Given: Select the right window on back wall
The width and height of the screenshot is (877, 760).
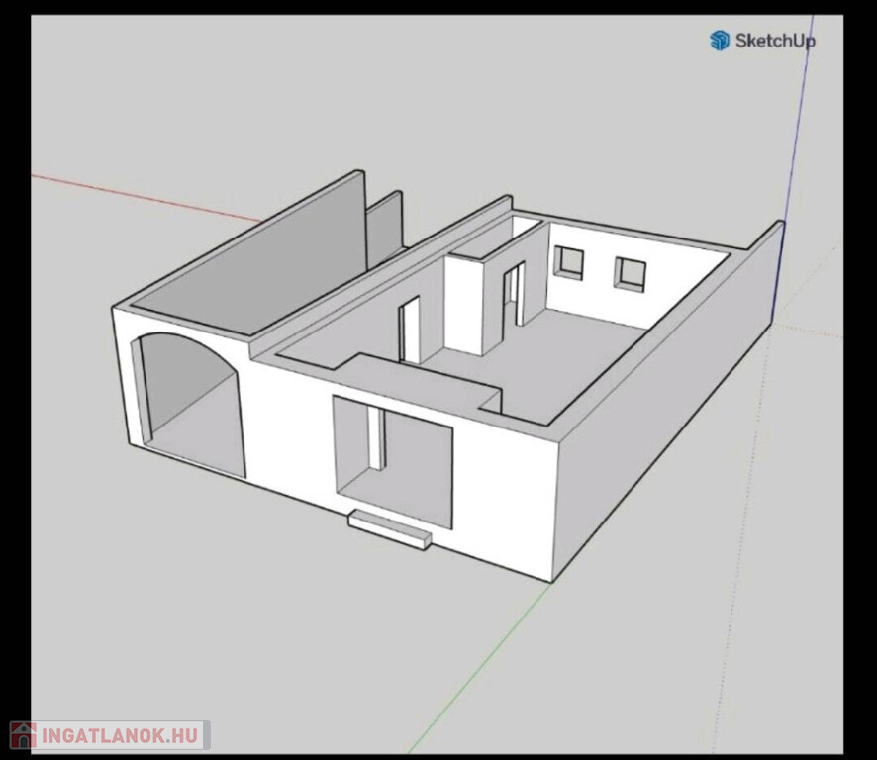Looking at the screenshot, I should tap(630, 273).
